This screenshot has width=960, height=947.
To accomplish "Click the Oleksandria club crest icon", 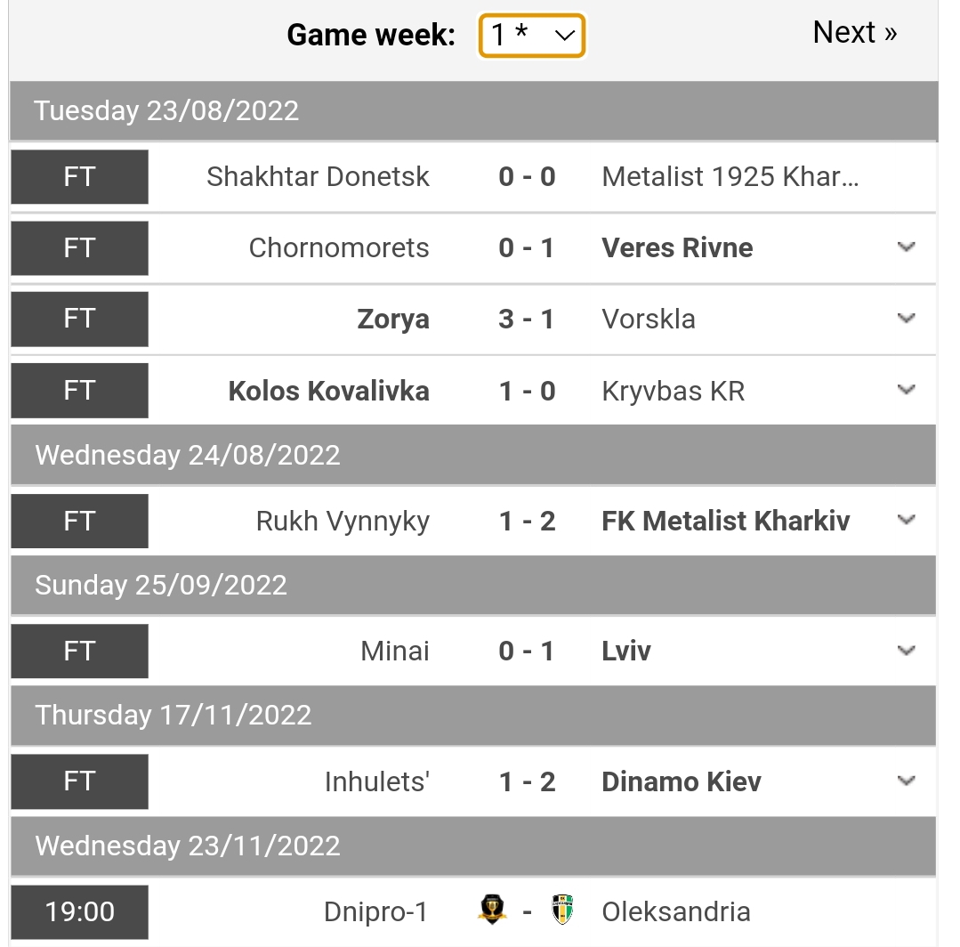I will click(x=561, y=910).
